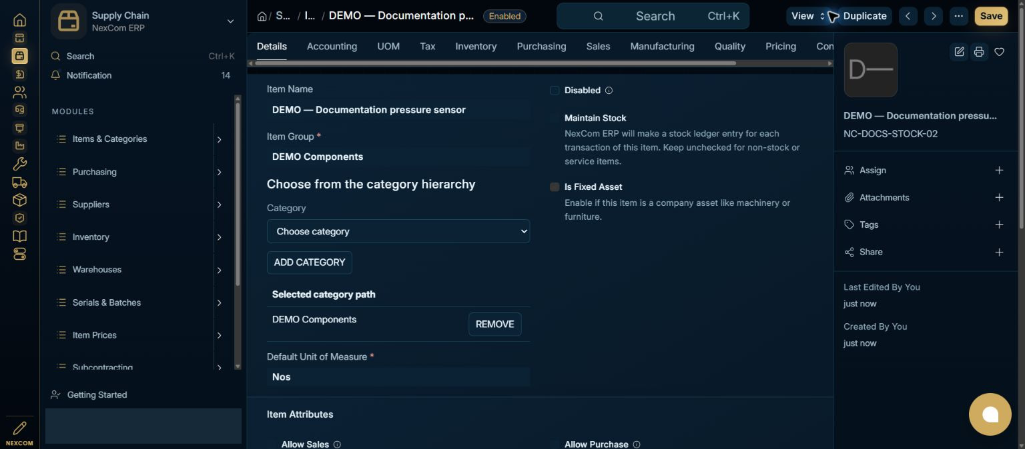Select the highlighted Supply Chain package icon
The height and width of the screenshot is (449, 1025).
(x=20, y=56)
